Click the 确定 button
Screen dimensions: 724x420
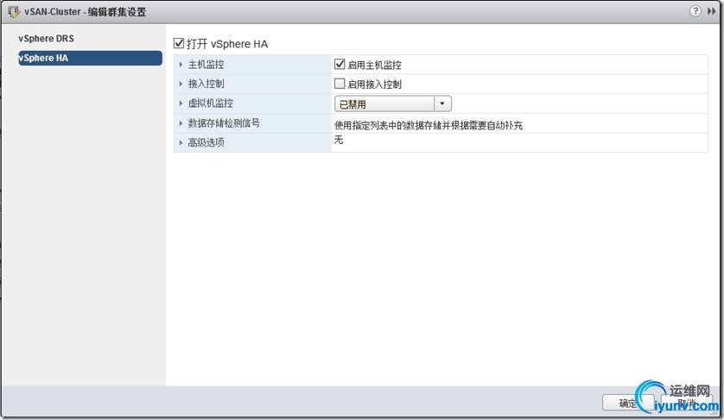627,403
